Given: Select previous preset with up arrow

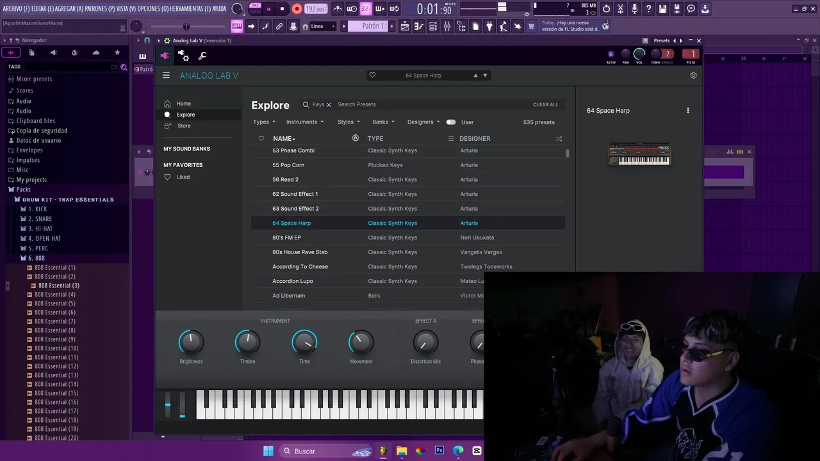Looking at the screenshot, I should pos(475,76).
